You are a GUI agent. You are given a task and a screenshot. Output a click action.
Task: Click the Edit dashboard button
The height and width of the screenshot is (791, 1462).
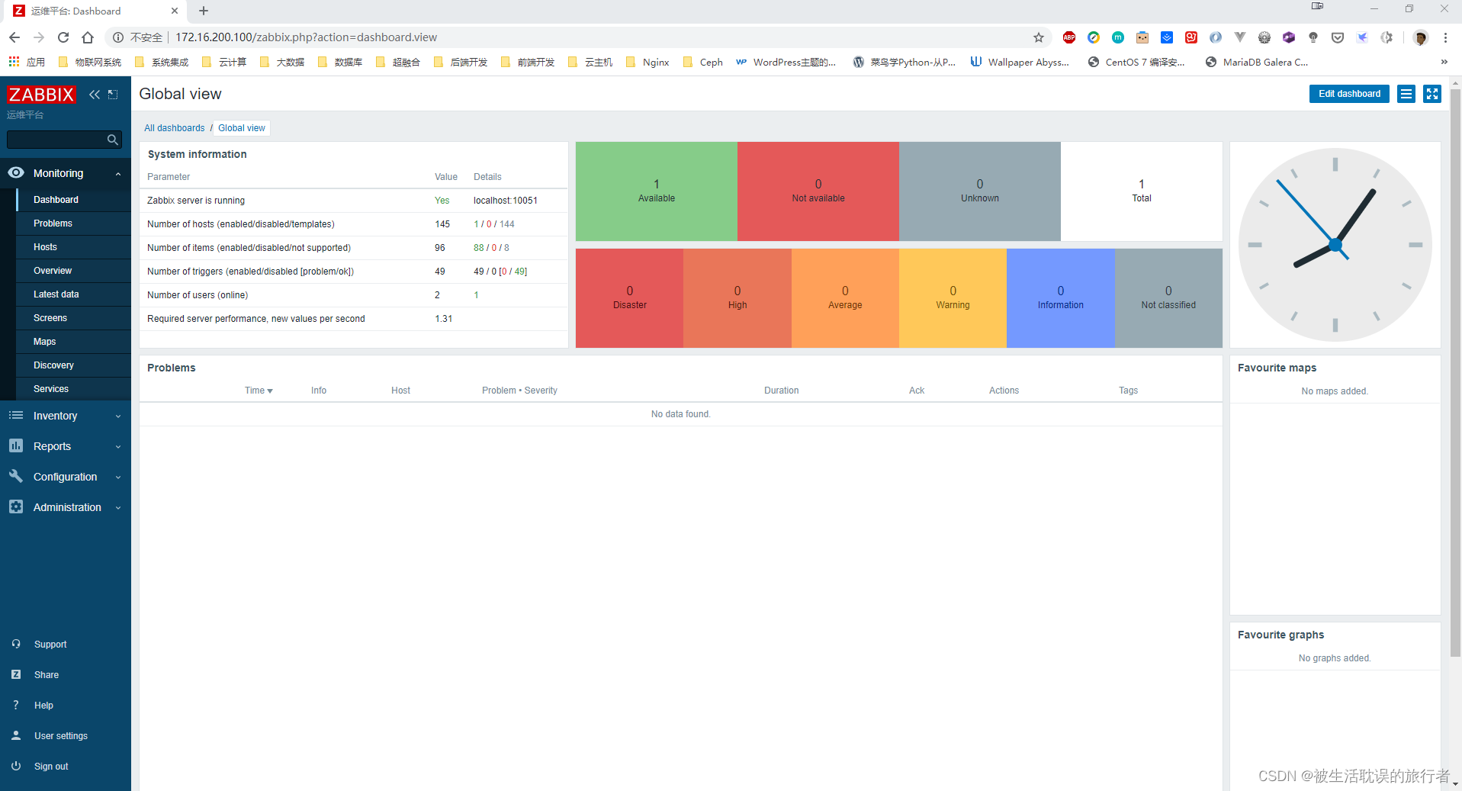pos(1349,94)
